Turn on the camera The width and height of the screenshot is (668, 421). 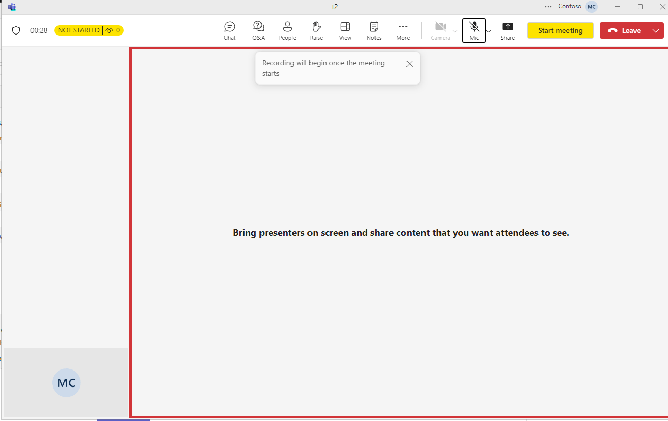(x=441, y=30)
